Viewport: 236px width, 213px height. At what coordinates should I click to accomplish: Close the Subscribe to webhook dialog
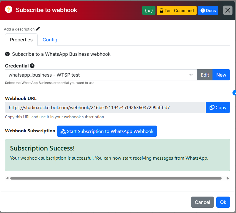tap(227, 10)
